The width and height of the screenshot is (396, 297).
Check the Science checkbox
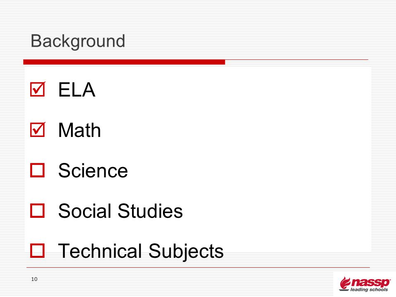[x=38, y=170]
